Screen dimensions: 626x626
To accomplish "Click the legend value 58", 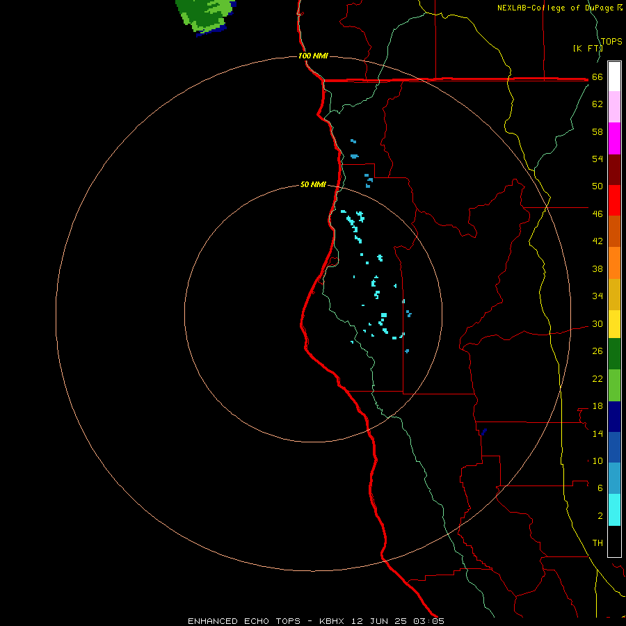I will 597,131.
